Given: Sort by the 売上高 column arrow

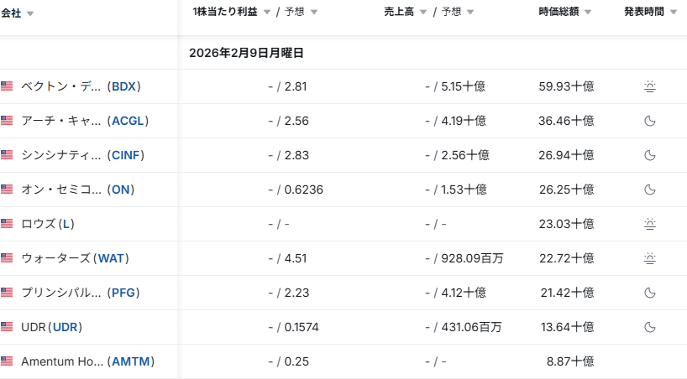Looking at the screenshot, I should point(425,12).
